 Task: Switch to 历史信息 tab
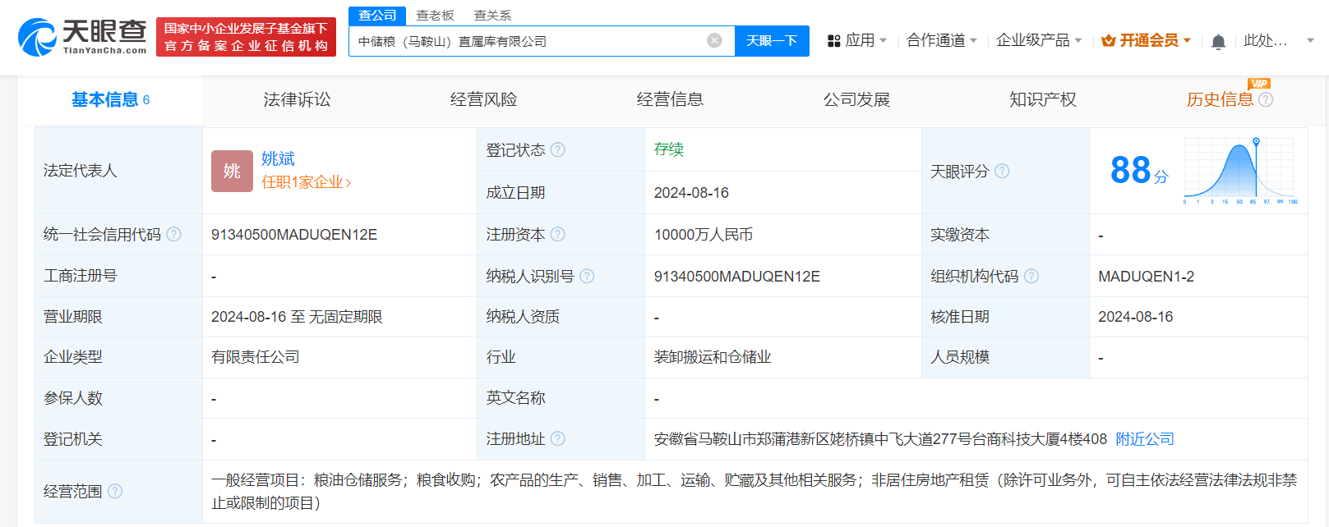[1220, 99]
